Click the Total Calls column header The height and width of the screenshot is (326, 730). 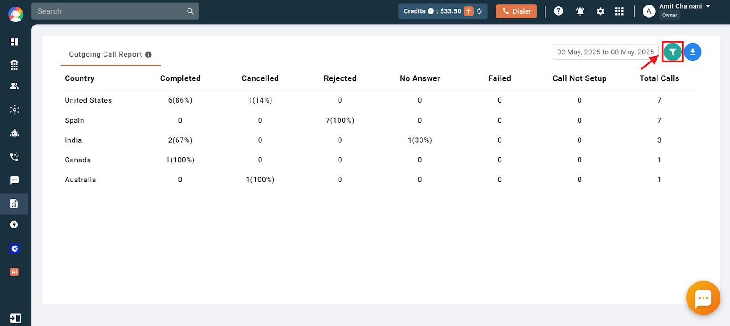(x=659, y=78)
